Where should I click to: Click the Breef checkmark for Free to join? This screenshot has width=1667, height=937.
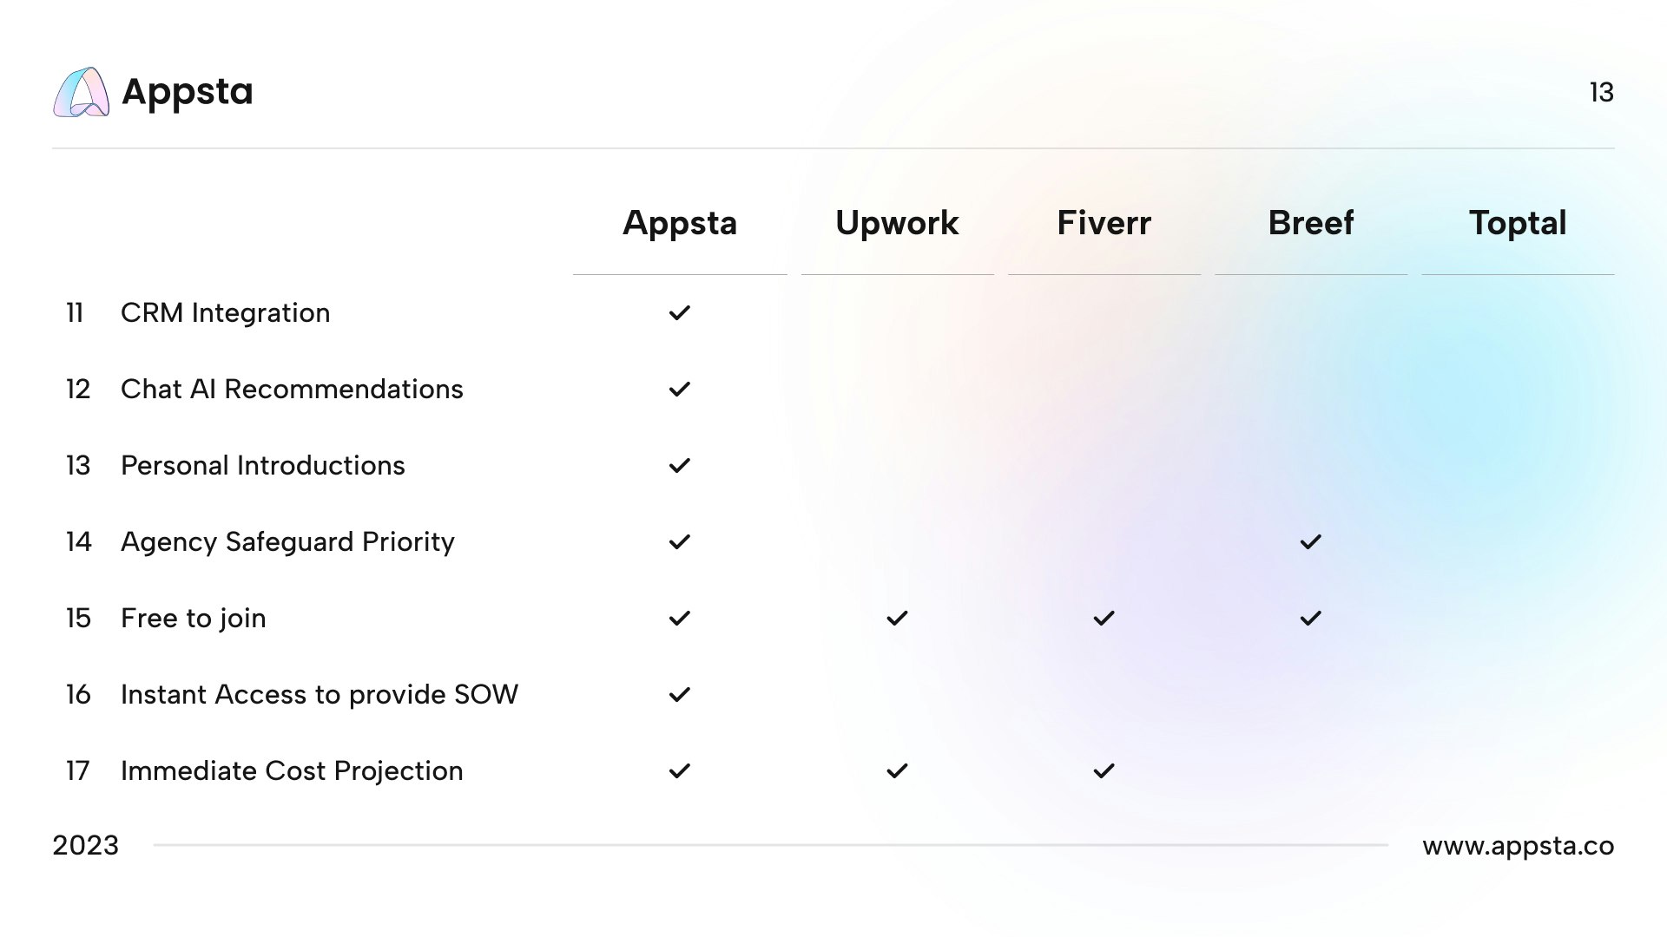click(1311, 618)
